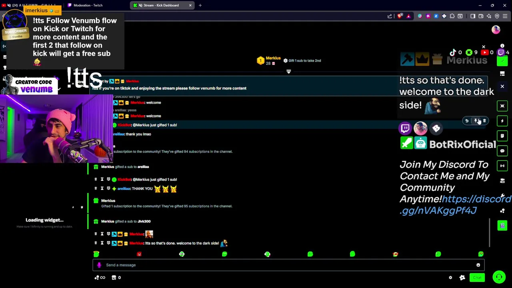Delete Merkius's 'welcome to the dark side' message
This screenshot has height=288, width=512.
(95, 243)
